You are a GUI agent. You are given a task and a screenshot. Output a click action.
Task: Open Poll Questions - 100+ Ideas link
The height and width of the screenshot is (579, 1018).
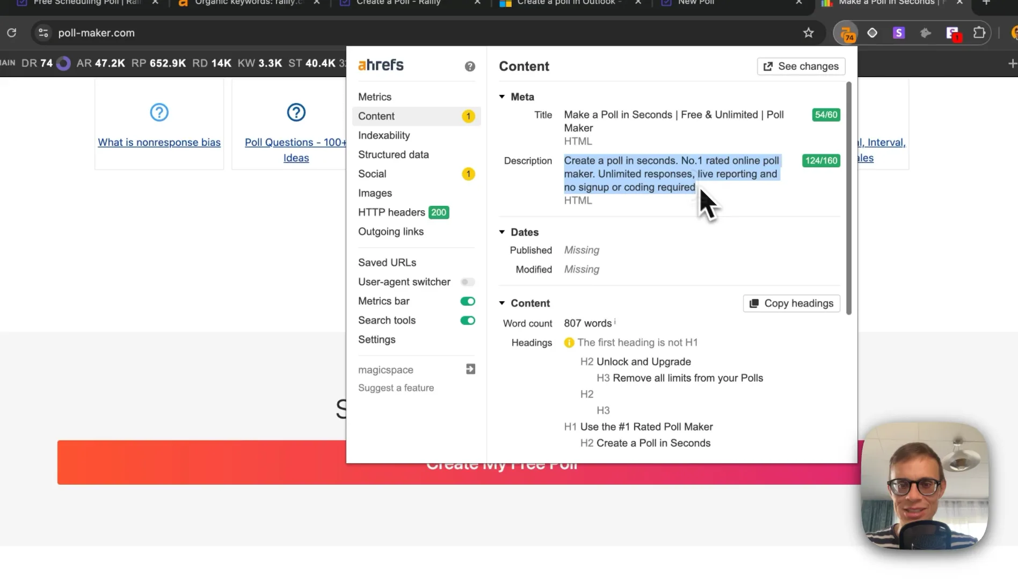tap(296, 150)
